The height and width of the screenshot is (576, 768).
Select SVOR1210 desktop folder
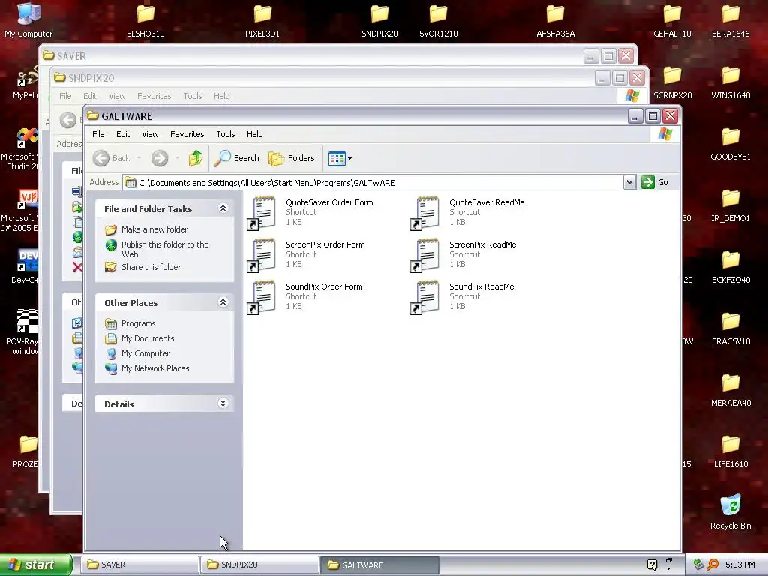[438, 21]
